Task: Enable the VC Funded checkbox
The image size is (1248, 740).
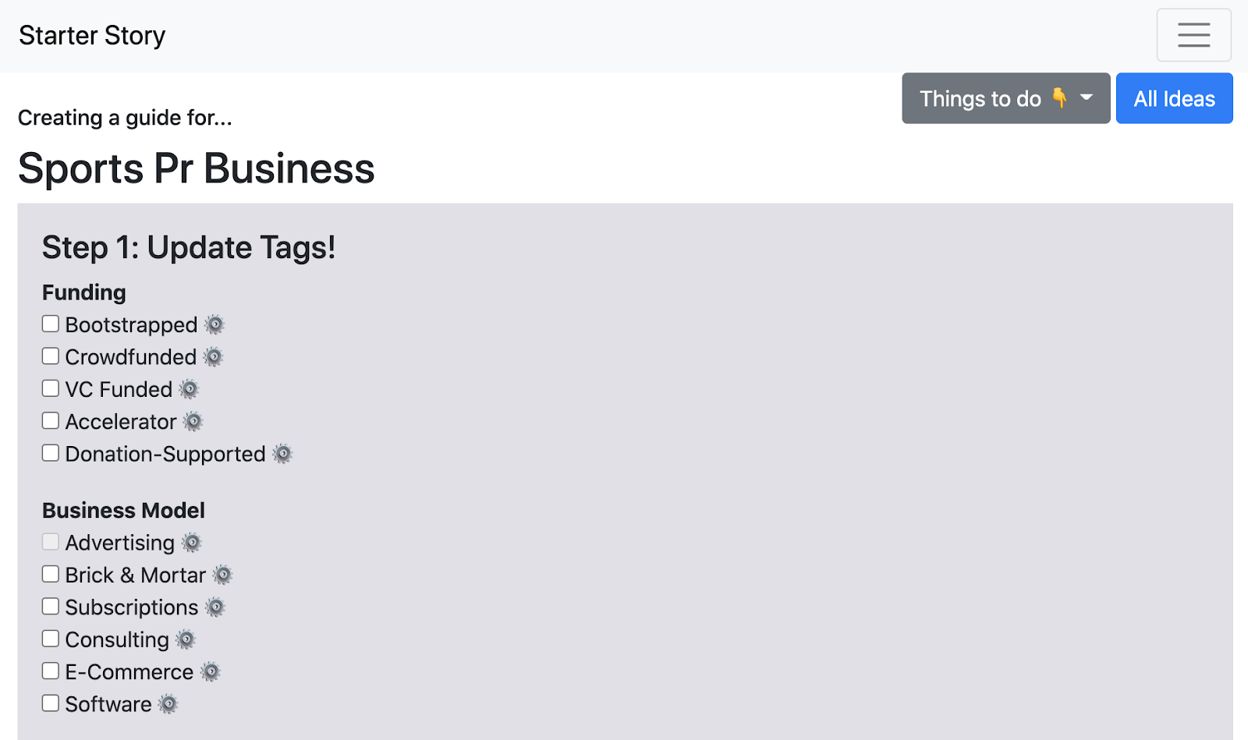Action: click(51, 388)
